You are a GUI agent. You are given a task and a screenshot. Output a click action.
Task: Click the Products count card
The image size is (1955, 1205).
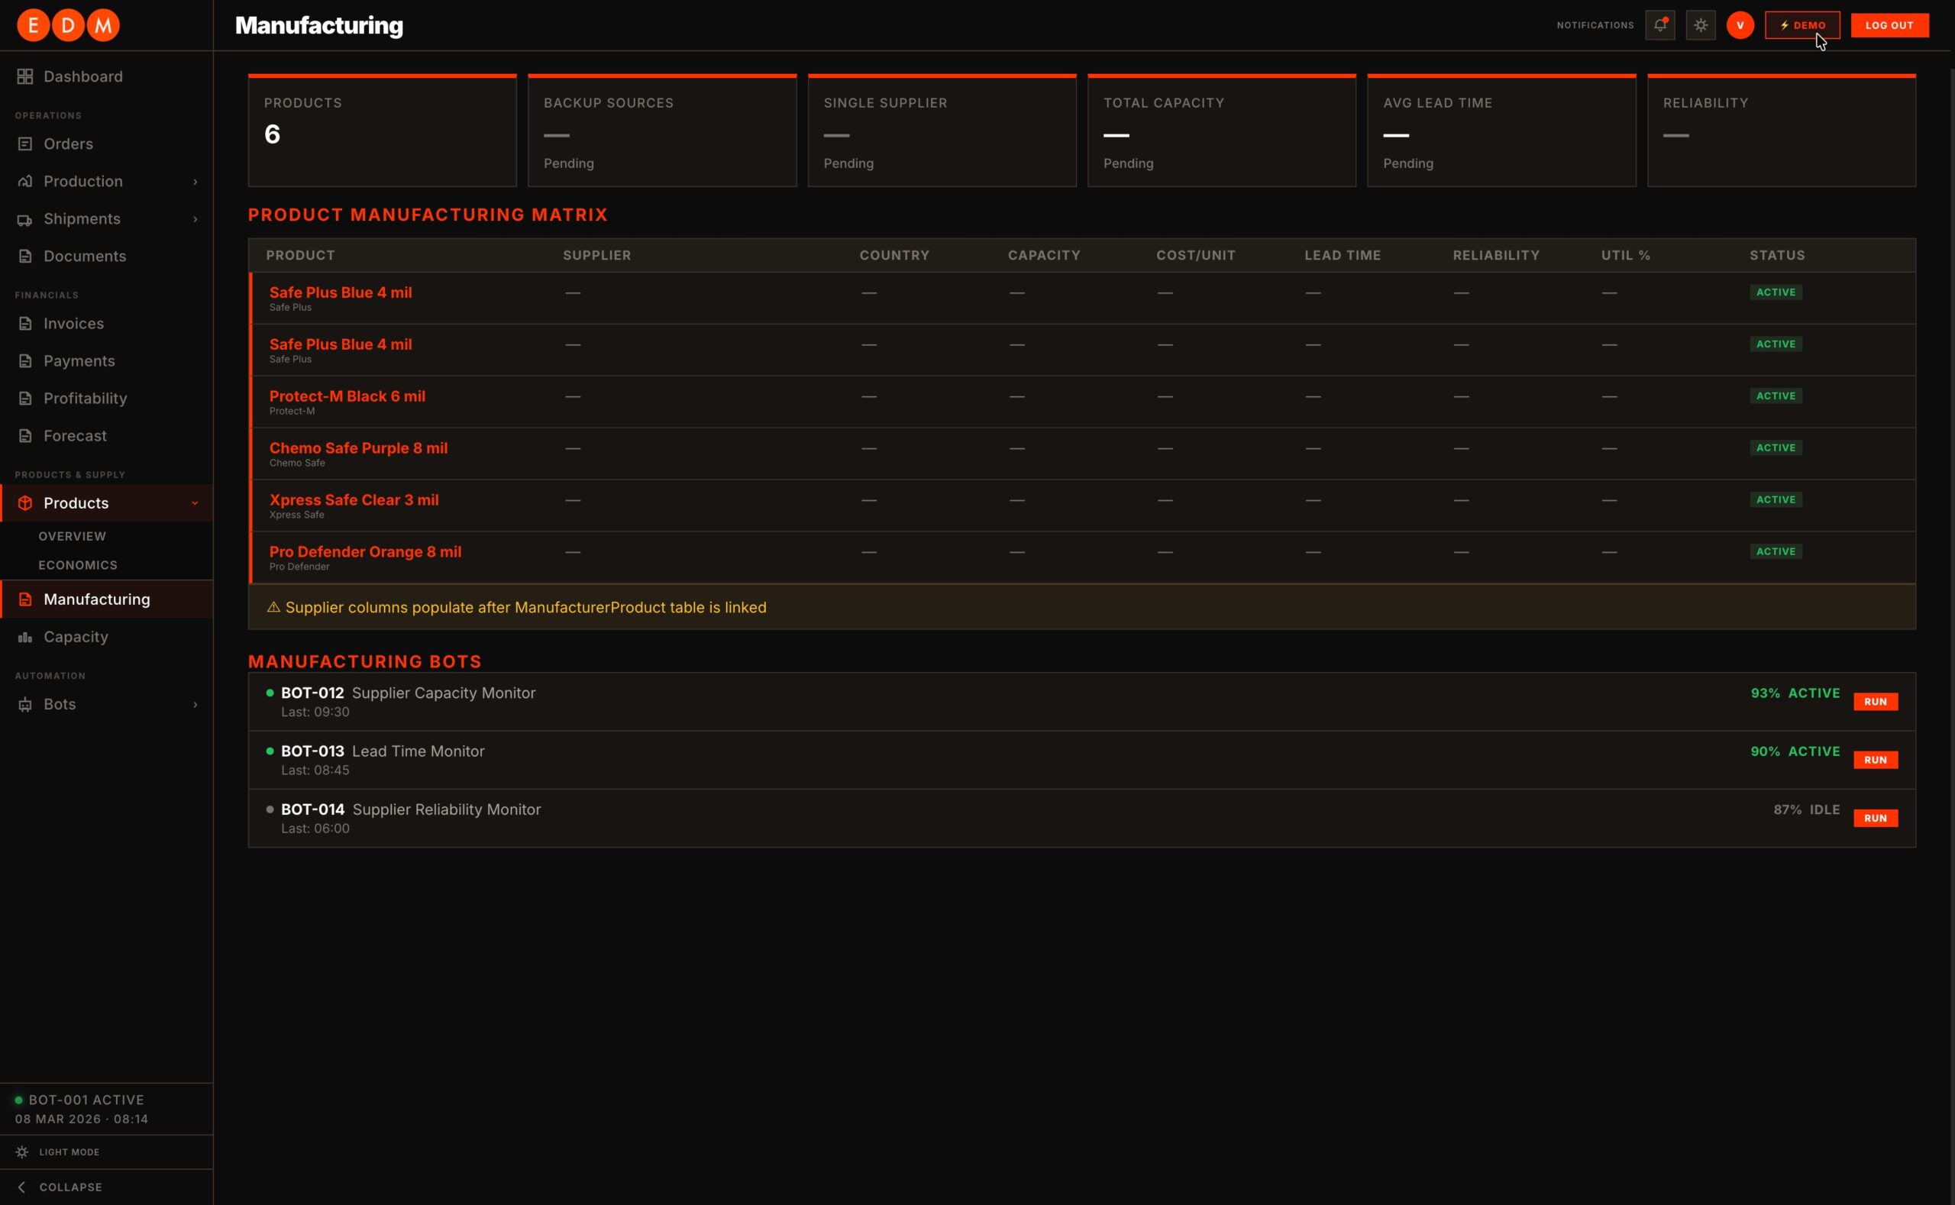[383, 131]
